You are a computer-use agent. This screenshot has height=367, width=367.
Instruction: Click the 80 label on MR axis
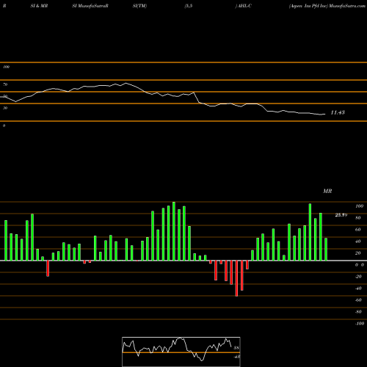pyautogui.click(x=358, y=218)
